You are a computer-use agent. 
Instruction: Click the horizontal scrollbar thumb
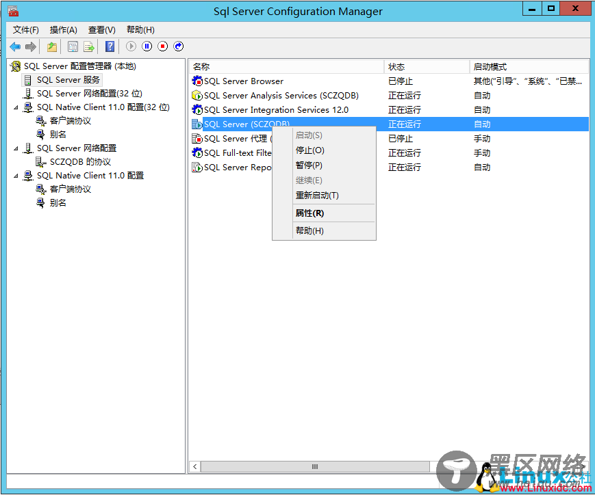tap(315, 466)
